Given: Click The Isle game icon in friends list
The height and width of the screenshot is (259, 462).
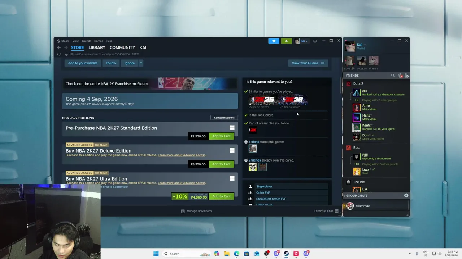Looking at the screenshot, I should (348, 182).
